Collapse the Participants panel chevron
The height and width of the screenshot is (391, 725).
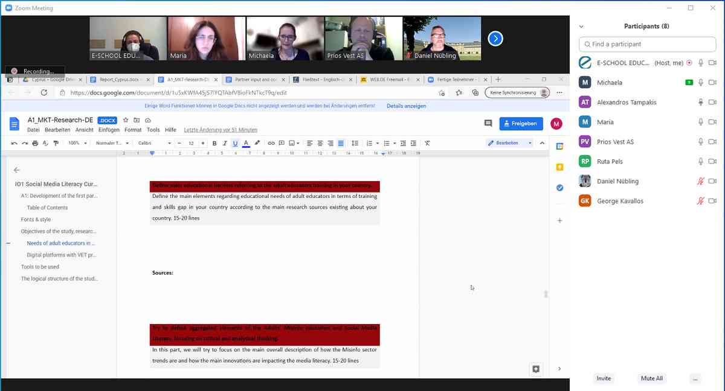point(581,27)
